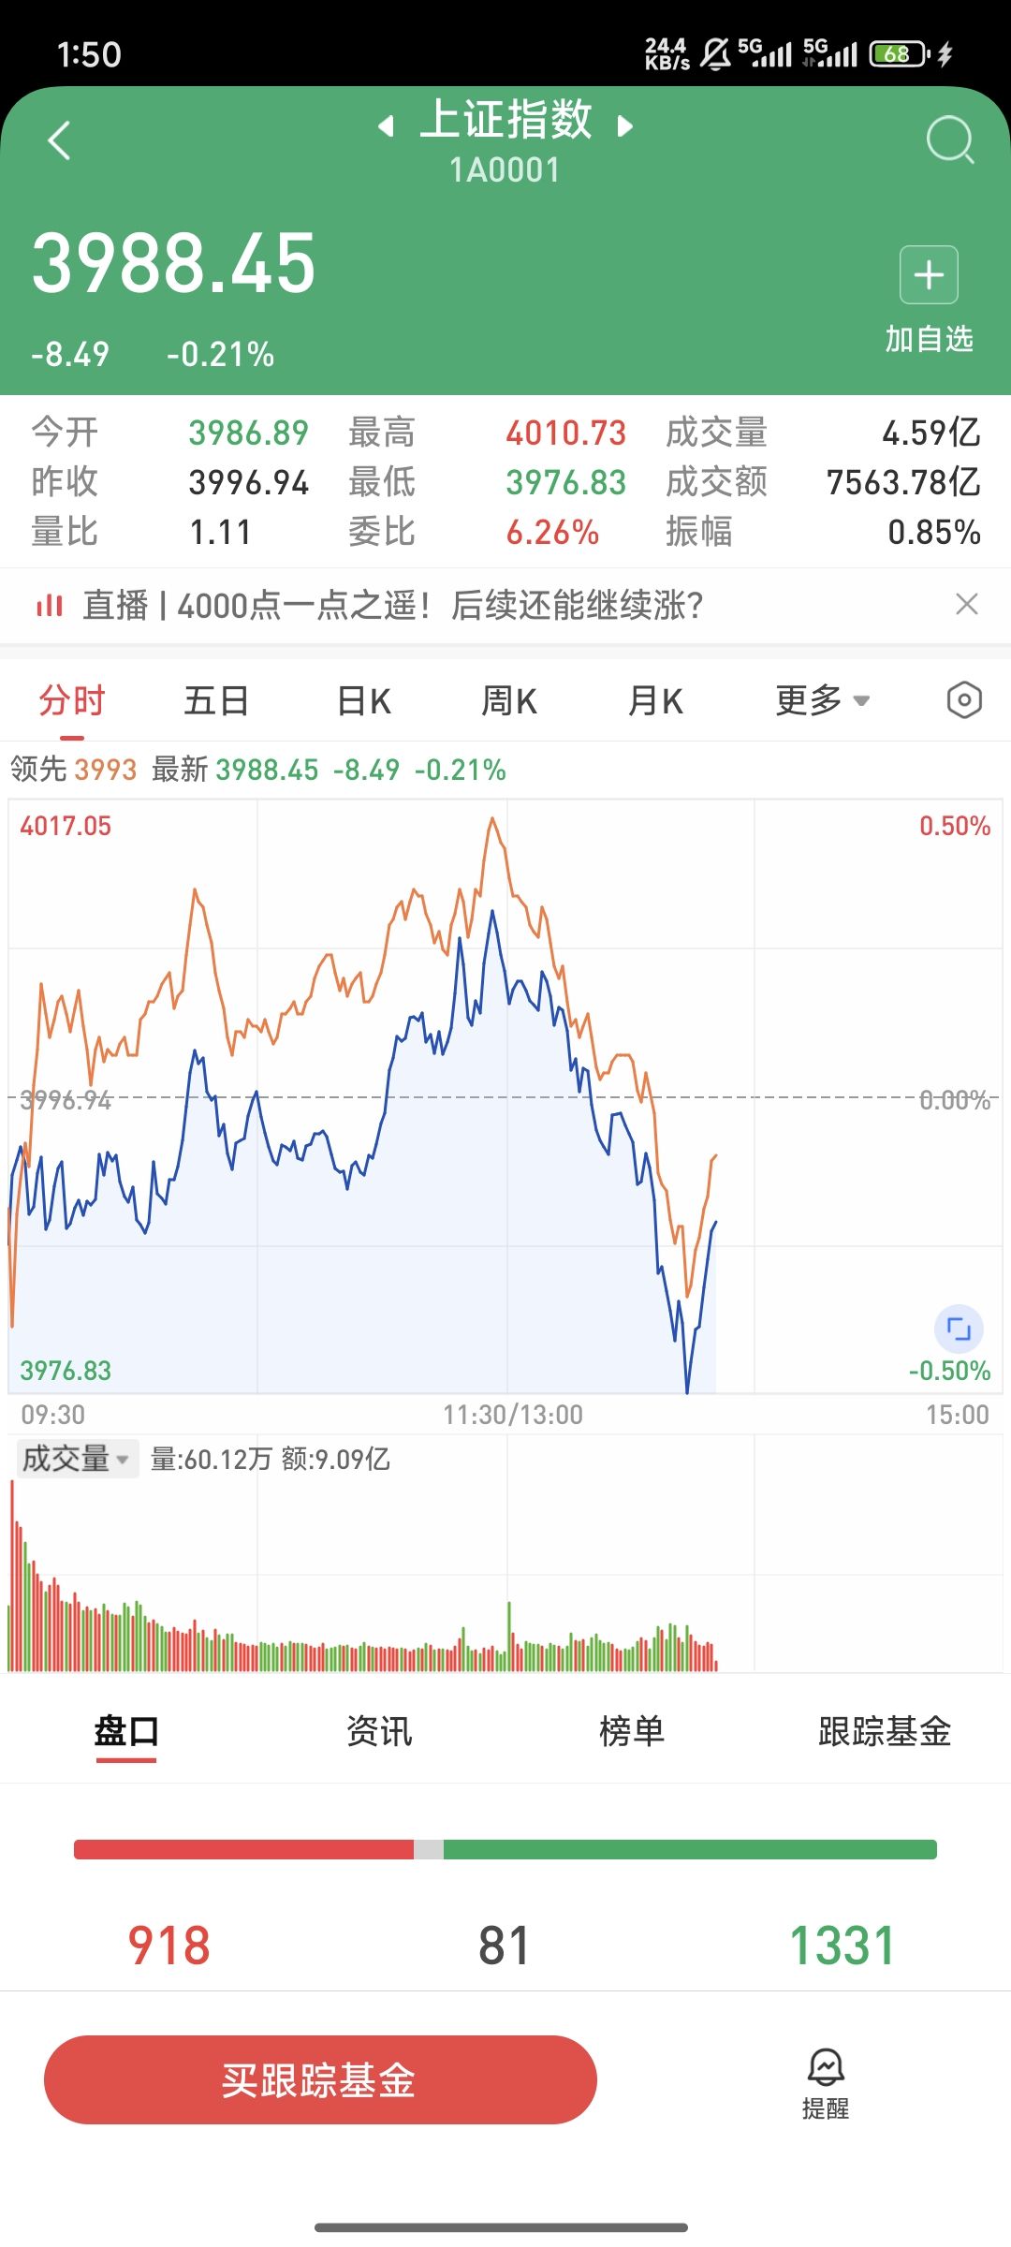
Task: Open the 成交量 indicator dropdown
Action: click(77, 1459)
